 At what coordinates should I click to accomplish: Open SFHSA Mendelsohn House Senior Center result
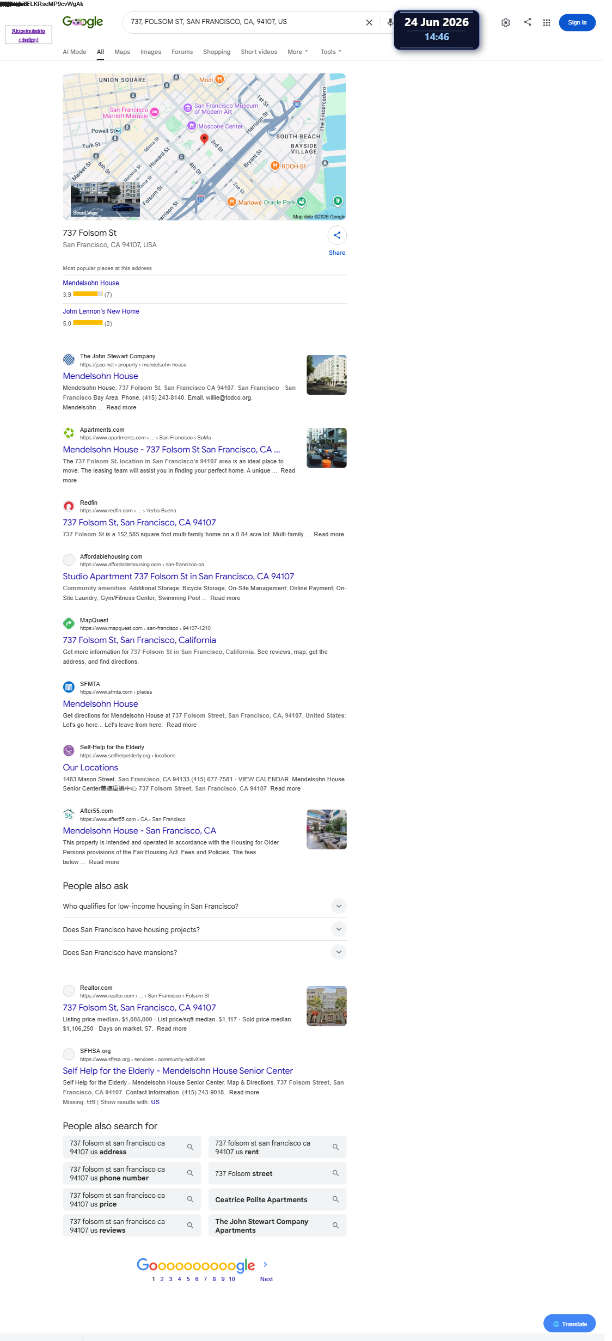coord(178,1071)
